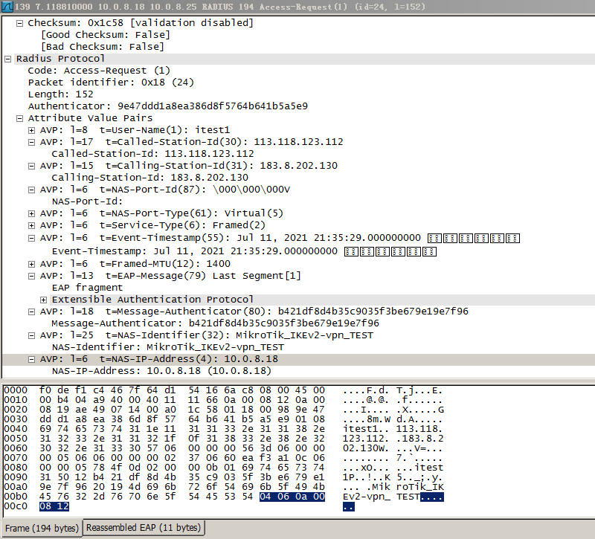
Task: Click ASCII text 'roTik_IK' in hex pane
Action: coord(419,487)
